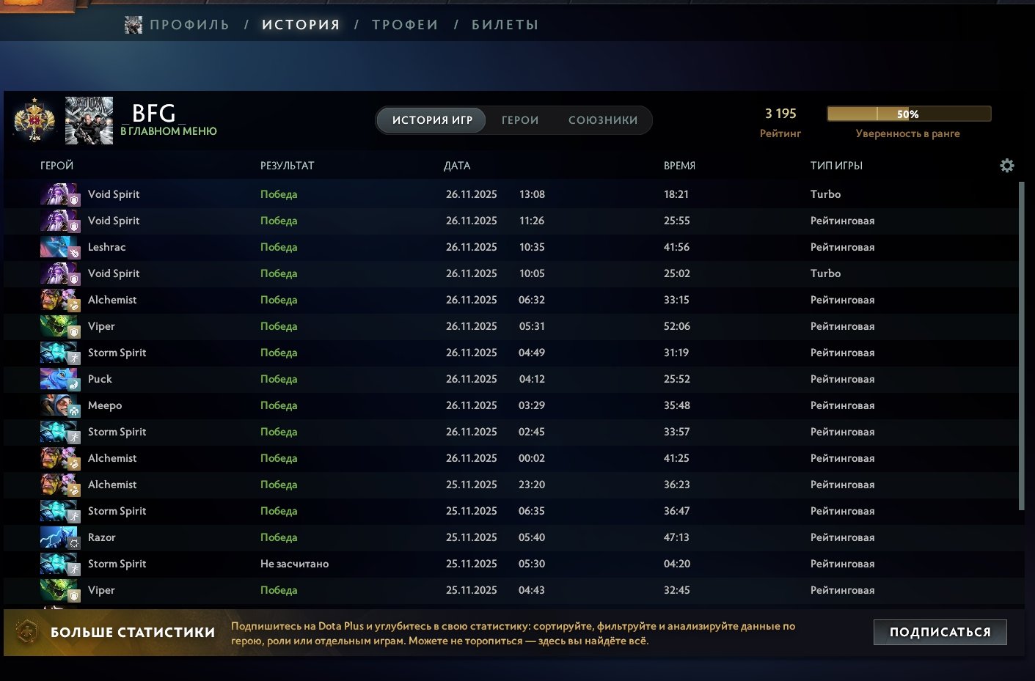1035x681 pixels.
Task: Click the Puck hero portrait icon
Action: tap(59, 379)
